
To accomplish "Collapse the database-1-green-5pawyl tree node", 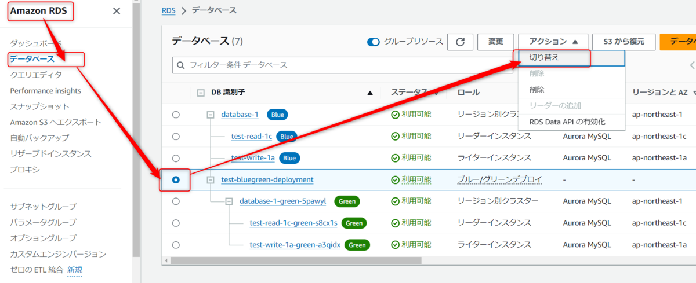I will 229,201.
